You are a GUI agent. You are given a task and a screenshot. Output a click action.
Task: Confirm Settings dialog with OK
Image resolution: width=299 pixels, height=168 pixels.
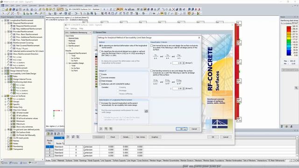181,129
